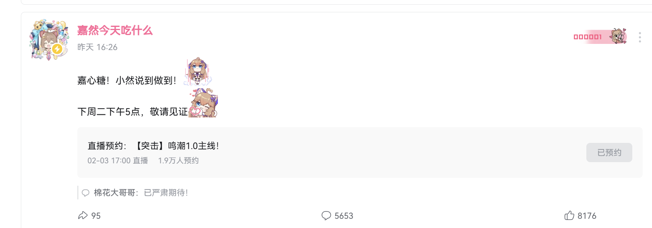This screenshot has width=652, height=228.
Task: Click the 000001 fan number badge
Action: pyautogui.click(x=587, y=37)
